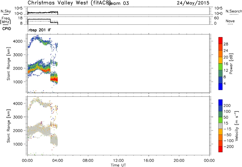Click the "Power [dB]" colorbar title
Viewport: 242px width, 167px height.
[x=231, y=64]
